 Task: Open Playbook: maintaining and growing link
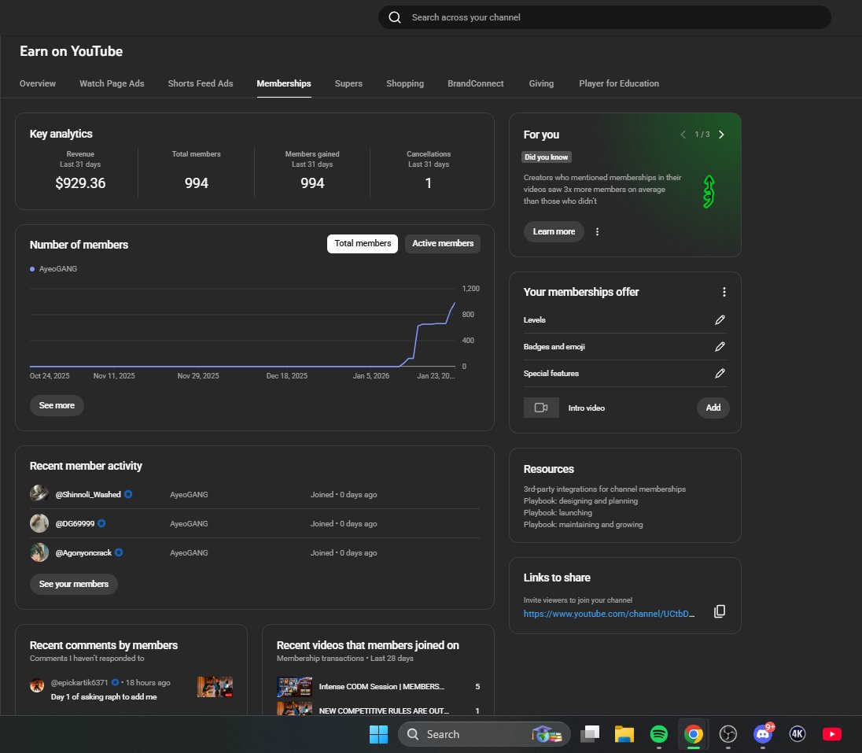click(583, 525)
